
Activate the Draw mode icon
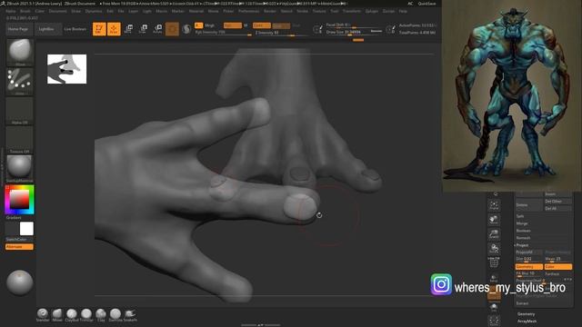[114, 29]
